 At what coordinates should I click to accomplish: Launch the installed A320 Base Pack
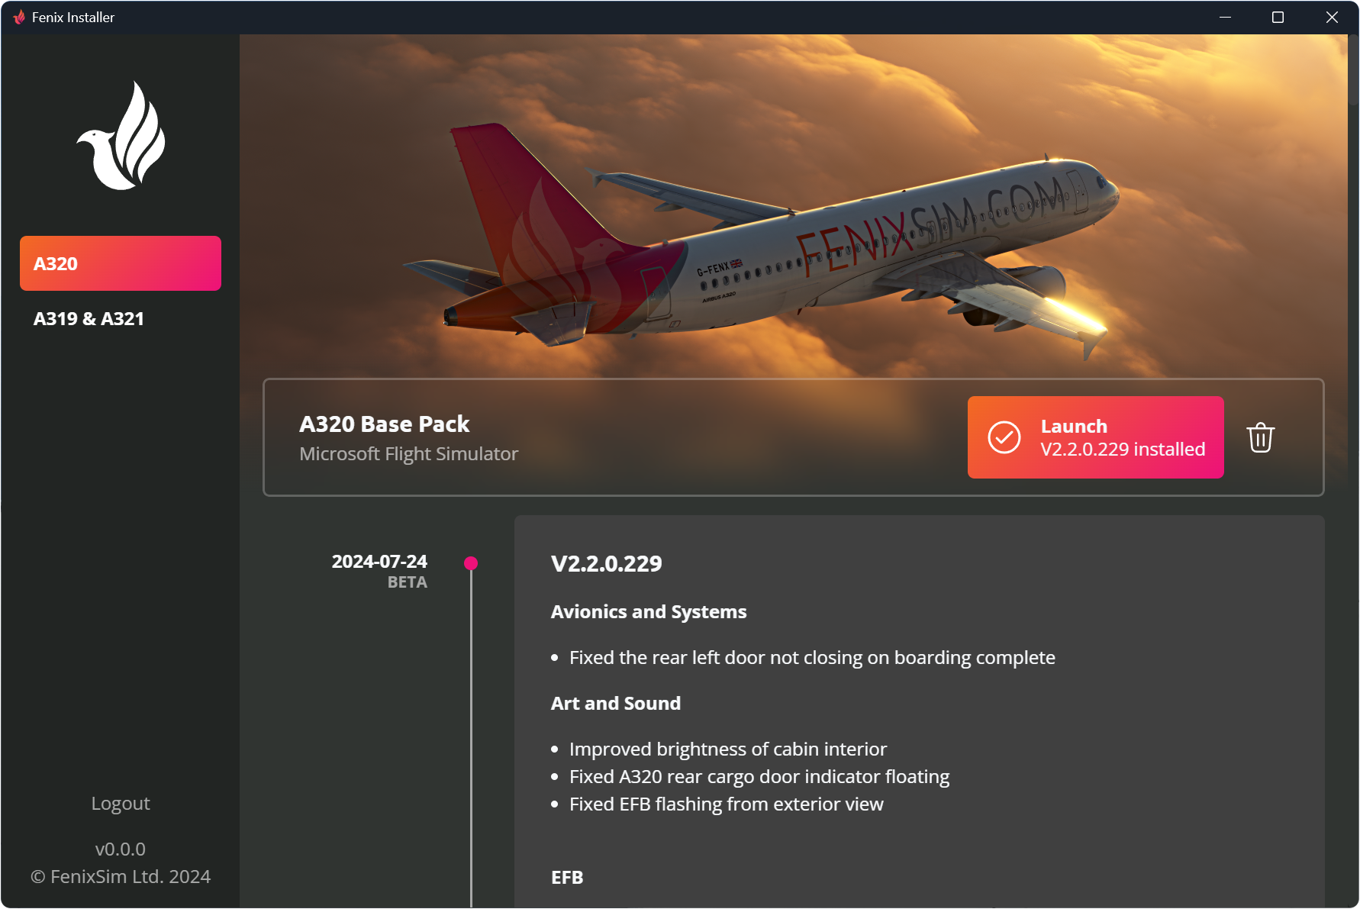(x=1095, y=437)
